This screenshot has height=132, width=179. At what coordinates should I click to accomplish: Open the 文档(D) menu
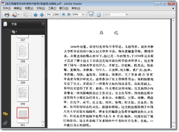click(41, 8)
